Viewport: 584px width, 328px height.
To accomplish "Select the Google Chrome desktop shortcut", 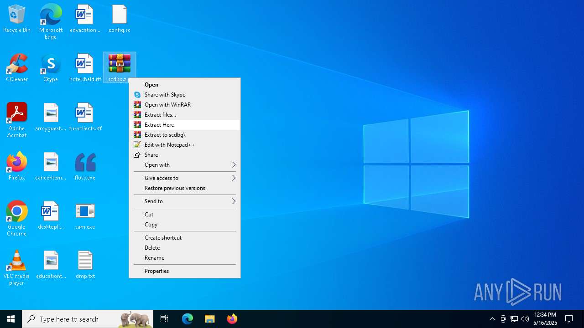I will (17, 219).
